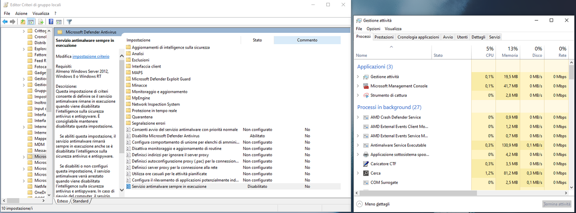Click the Cerca process icon
This screenshot has height=213, width=576.
click(366, 173)
